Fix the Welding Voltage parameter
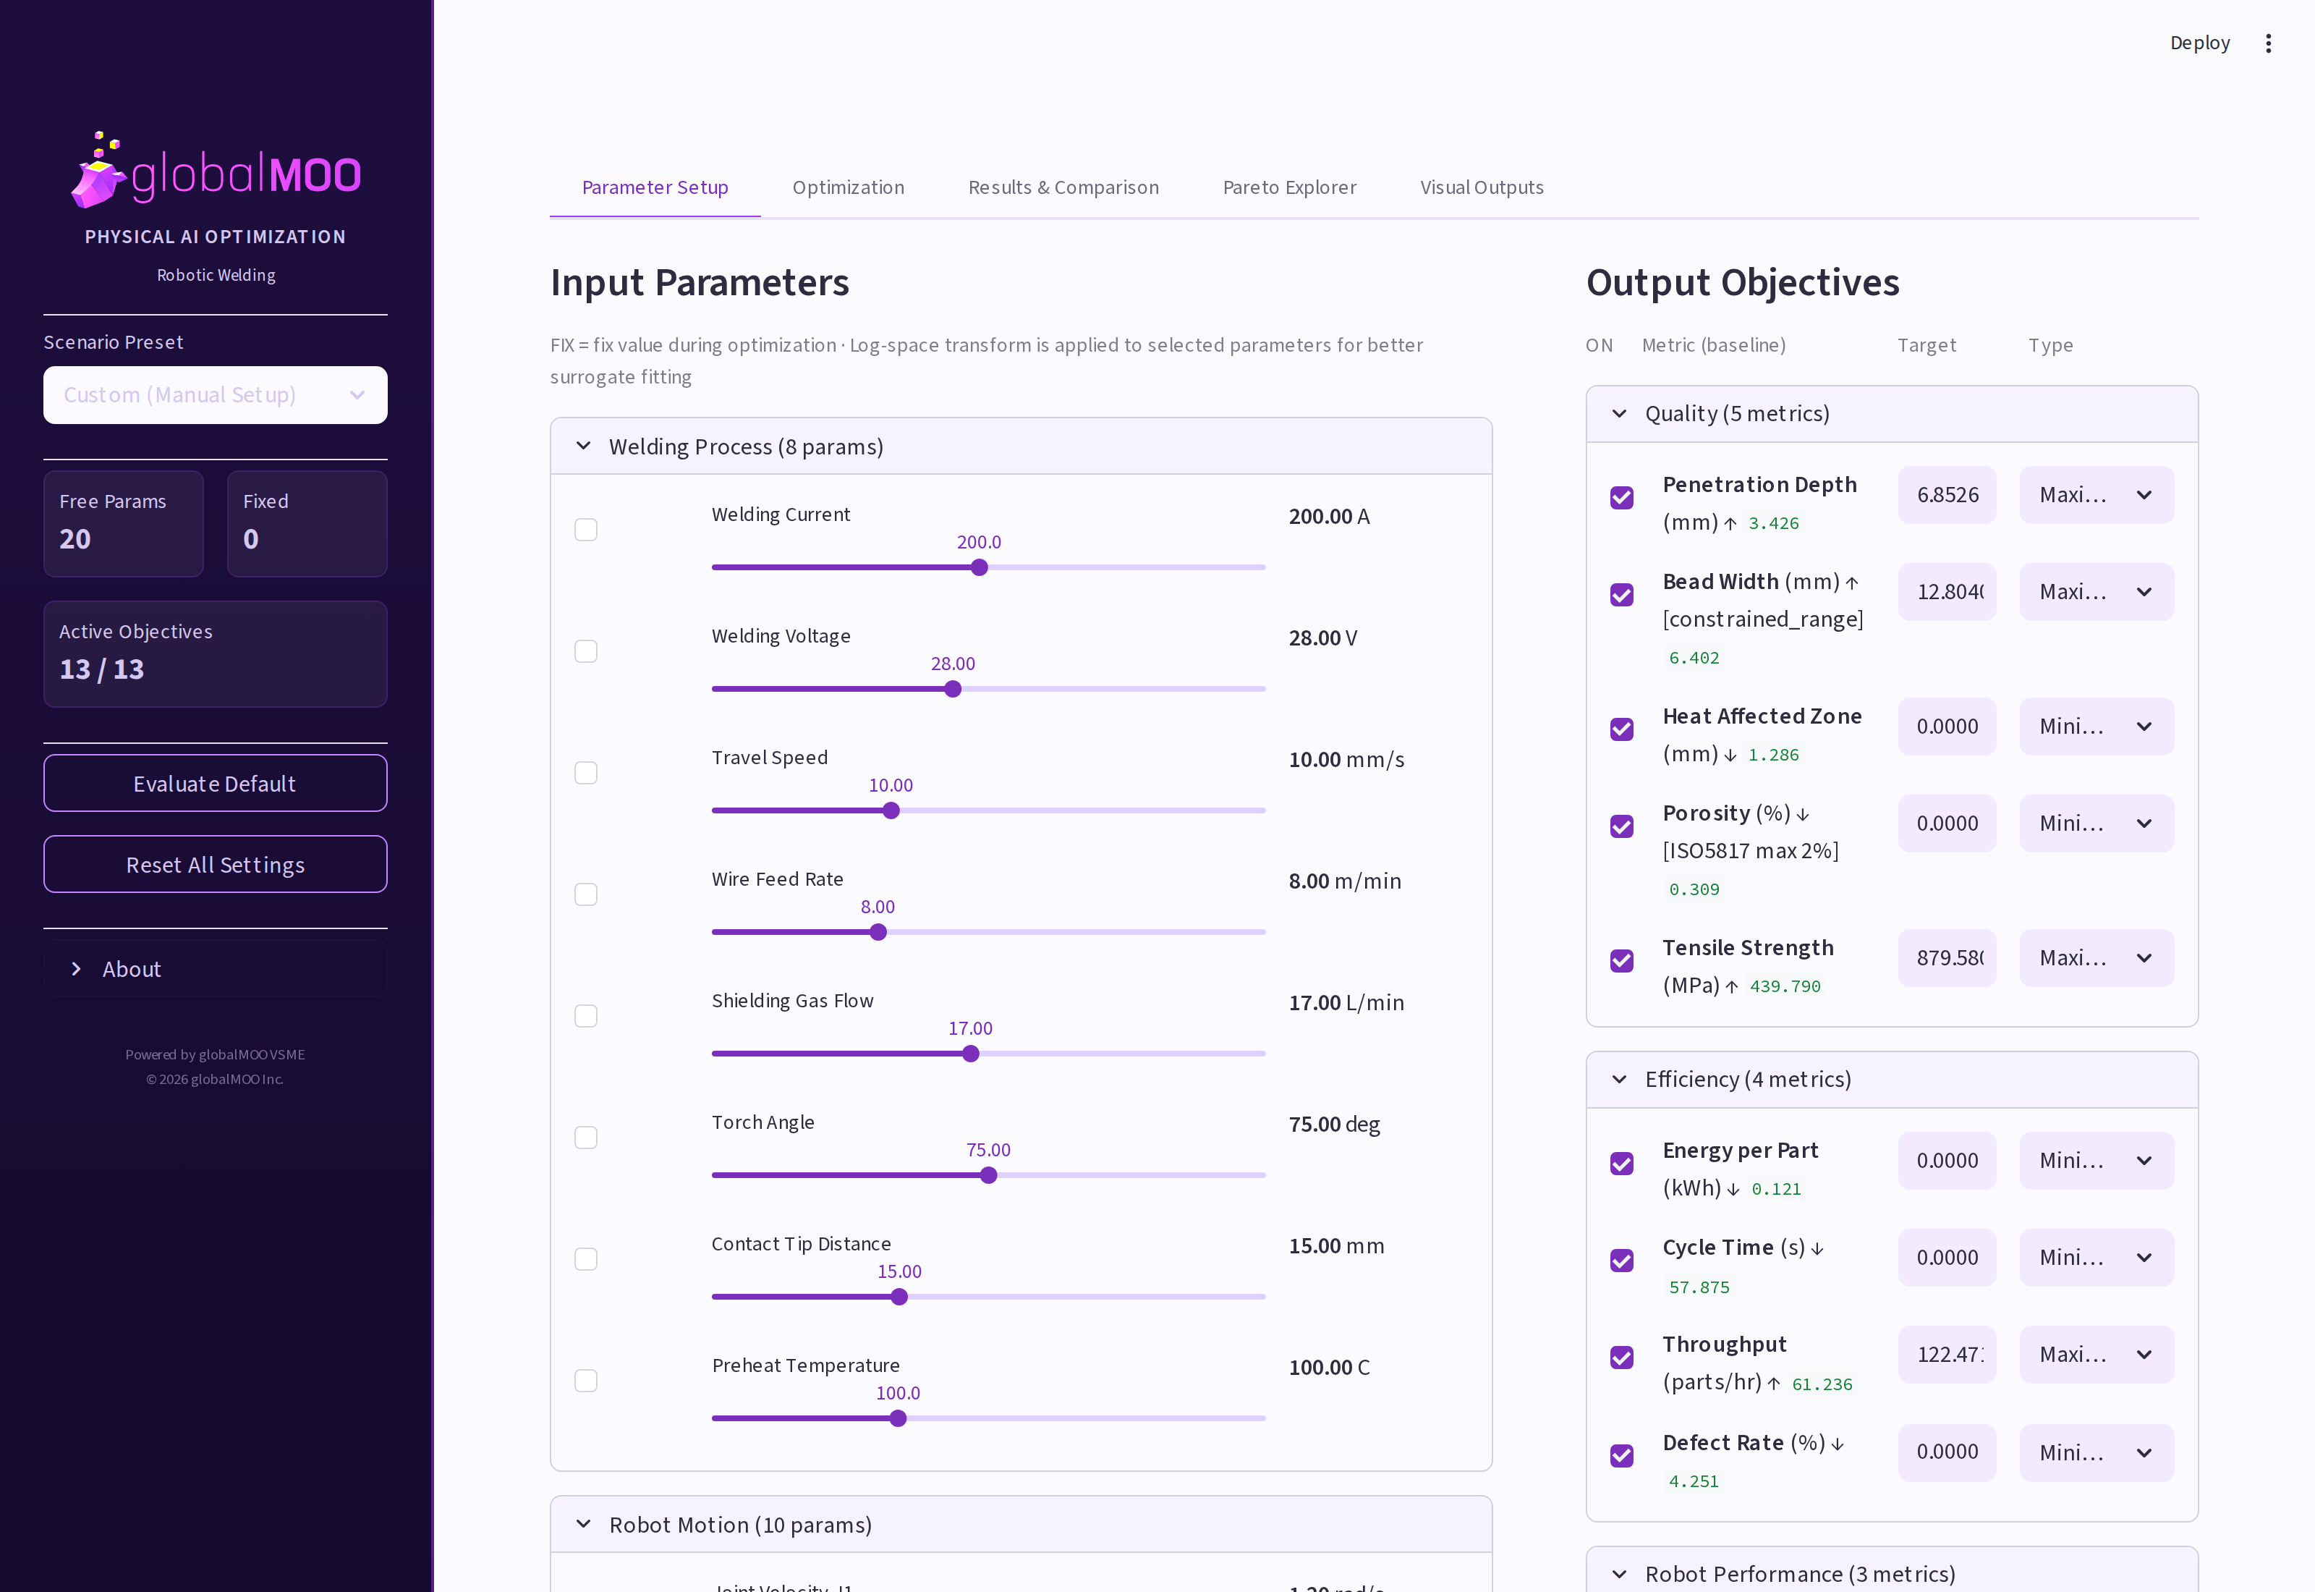The width and height of the screenshot is (2315, 1592). 586,651
